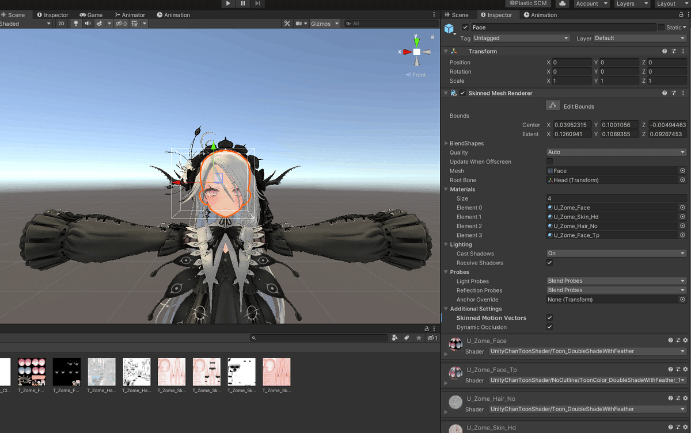691x433 pixels.
Task: Open the Gizmos dropdown
Action: point(325,24)
